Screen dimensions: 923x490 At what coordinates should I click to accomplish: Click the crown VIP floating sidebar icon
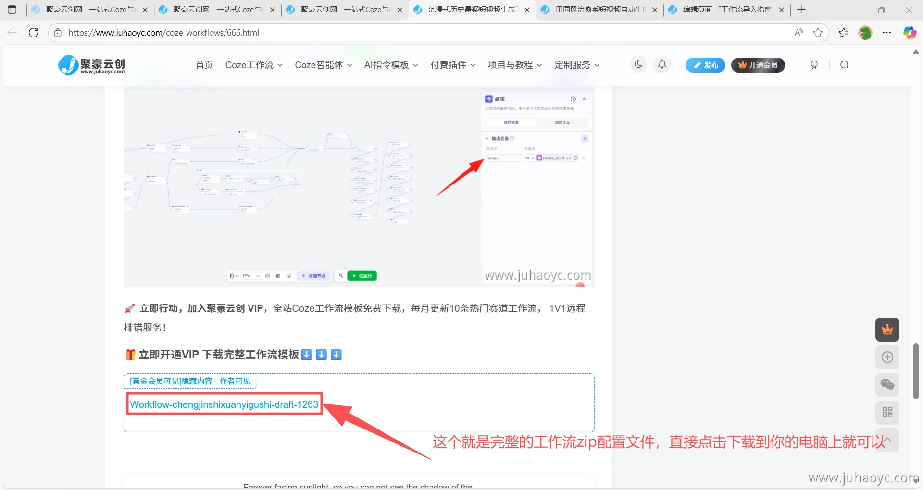887,330
